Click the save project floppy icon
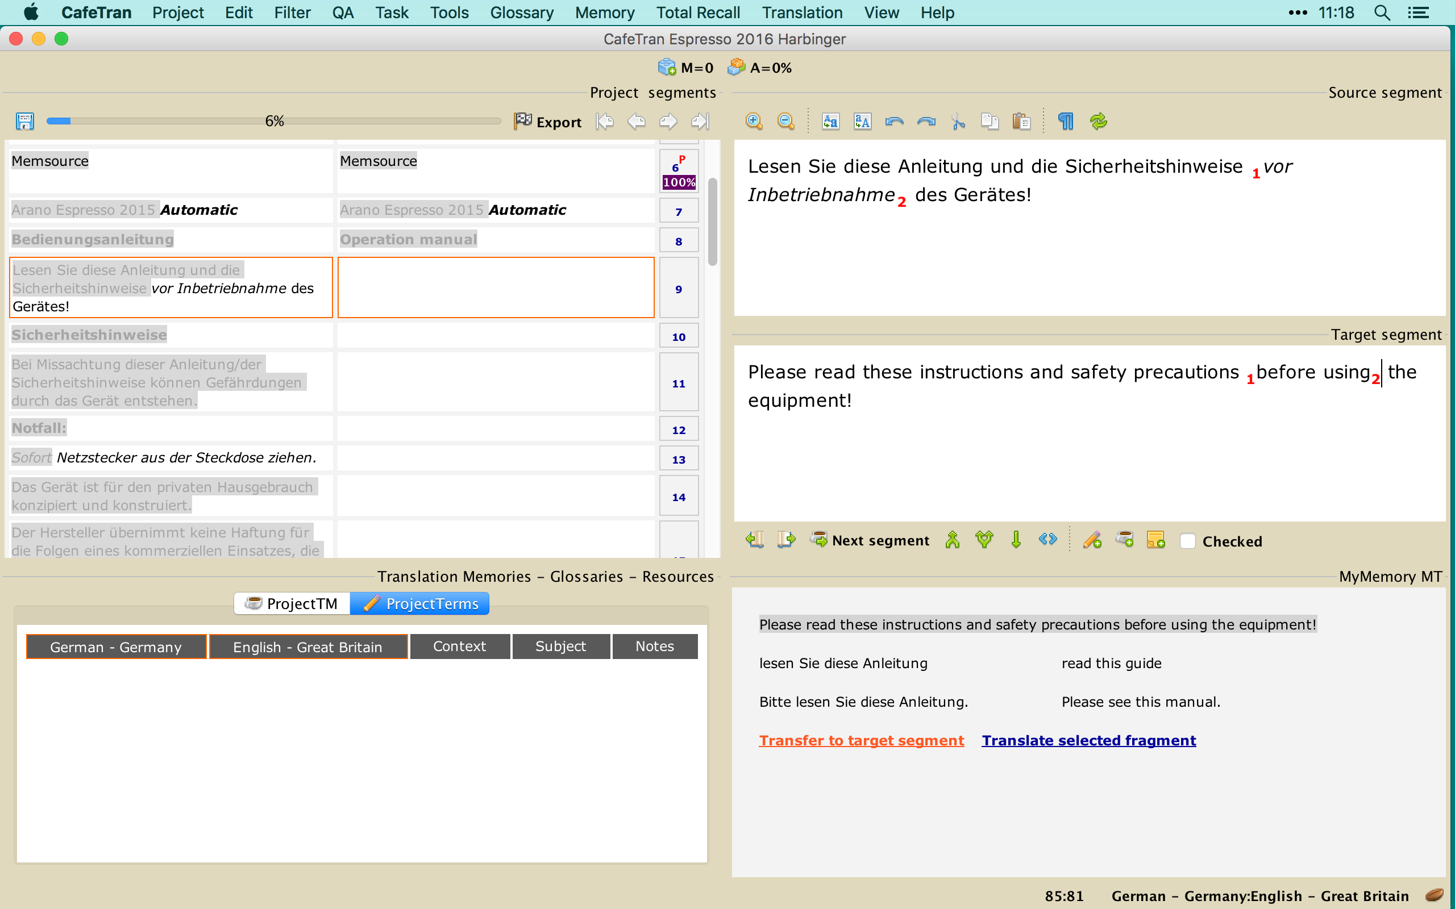The height and width of the screenshot is (909, 1455). click(x=24, y=122)
